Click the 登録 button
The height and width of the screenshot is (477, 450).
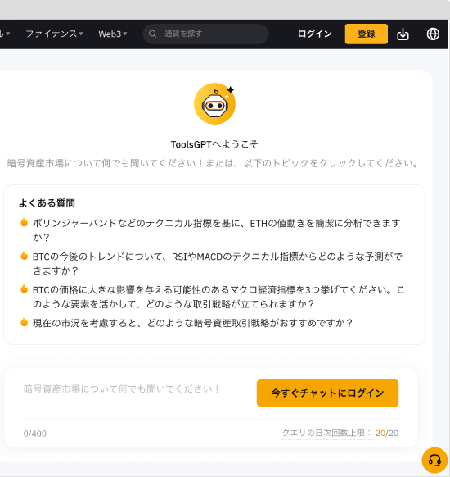(x=367, y=34)
